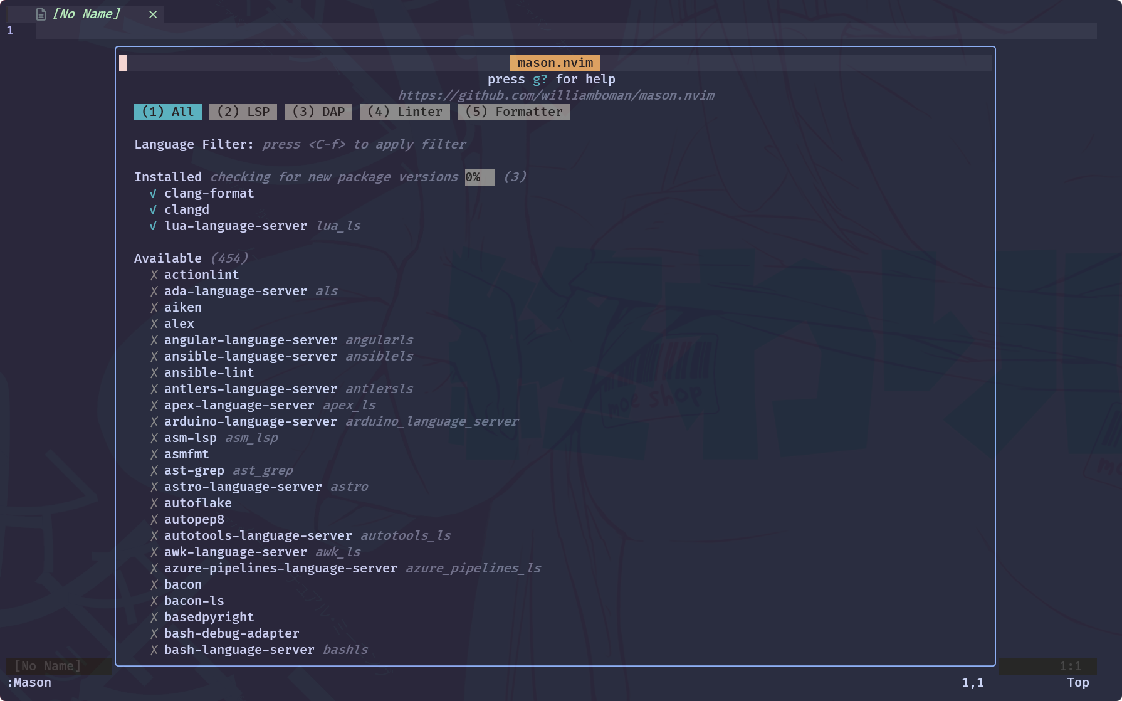Image resolution: width=1122 pixels, height=701 pixels.
Task: Click the X icon beside autopep8
Action: click(154, 519)
